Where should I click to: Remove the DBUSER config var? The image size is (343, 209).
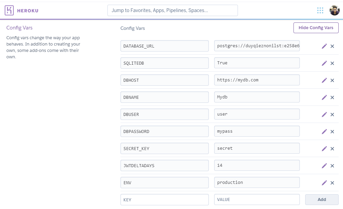[332, 115]
